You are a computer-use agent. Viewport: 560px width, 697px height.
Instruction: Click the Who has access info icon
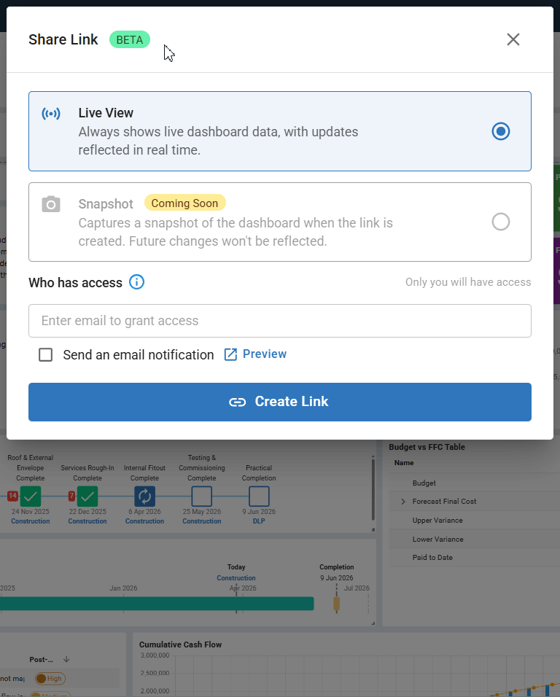136,282
